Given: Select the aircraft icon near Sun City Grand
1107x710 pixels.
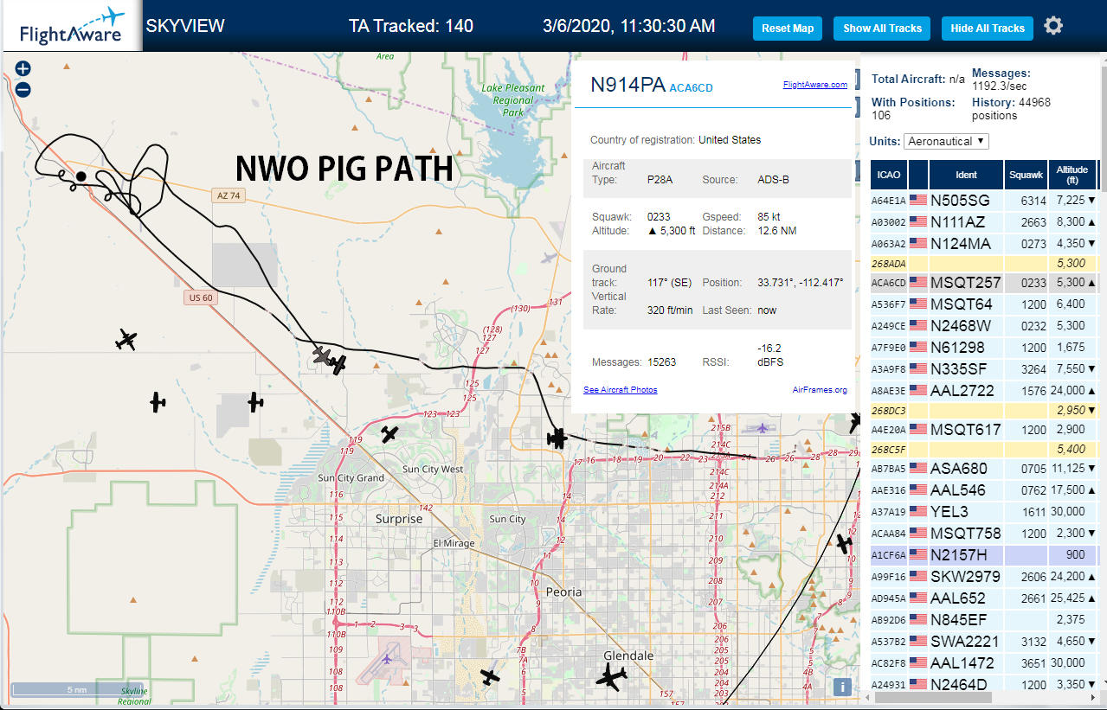Looking at the screenshot, I should point(389,434).
